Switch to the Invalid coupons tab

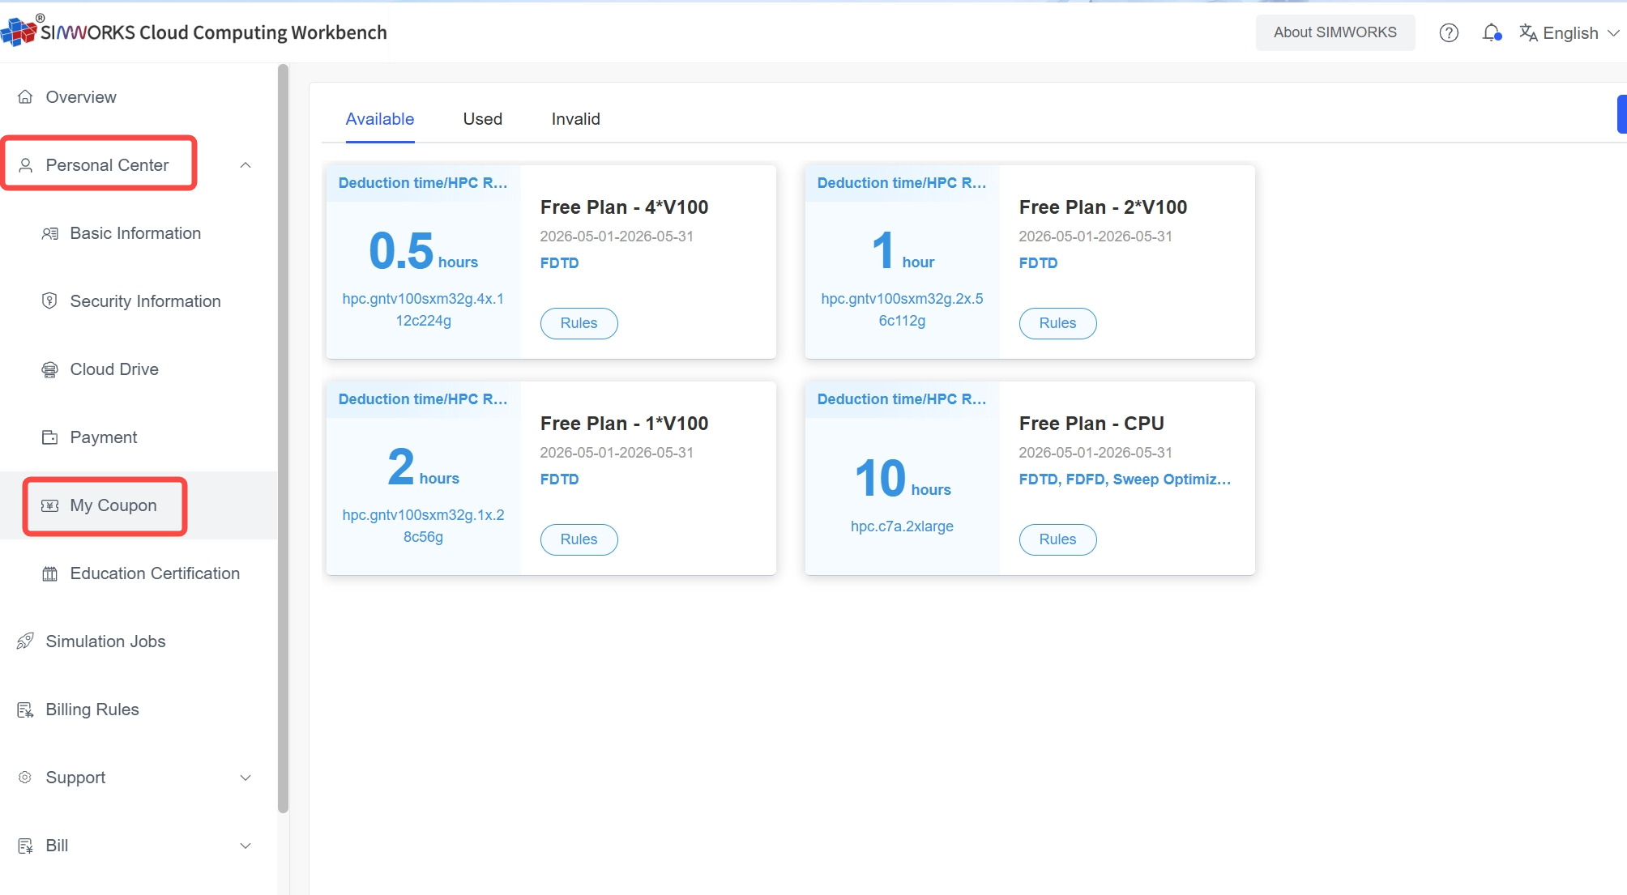(576, 119)
